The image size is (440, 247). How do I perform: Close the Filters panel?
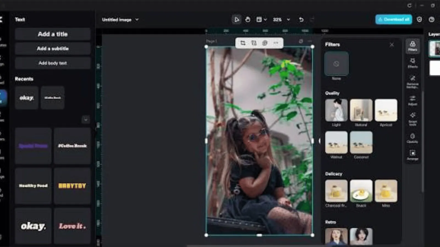(392, 44)
